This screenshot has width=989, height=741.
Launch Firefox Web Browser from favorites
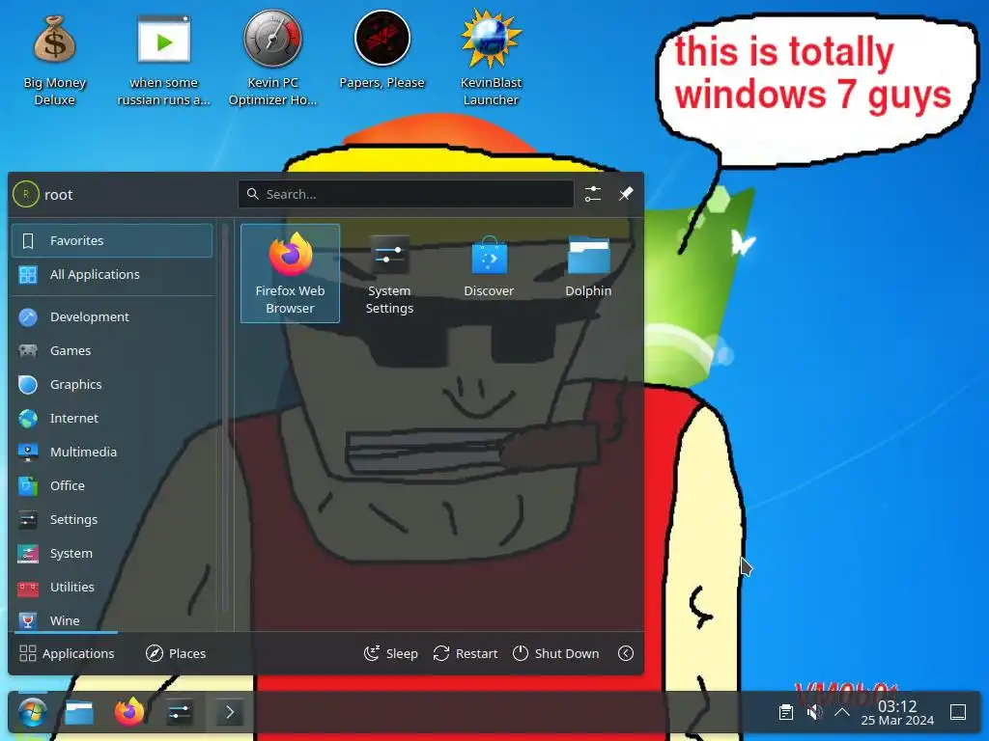coord(290,273)
